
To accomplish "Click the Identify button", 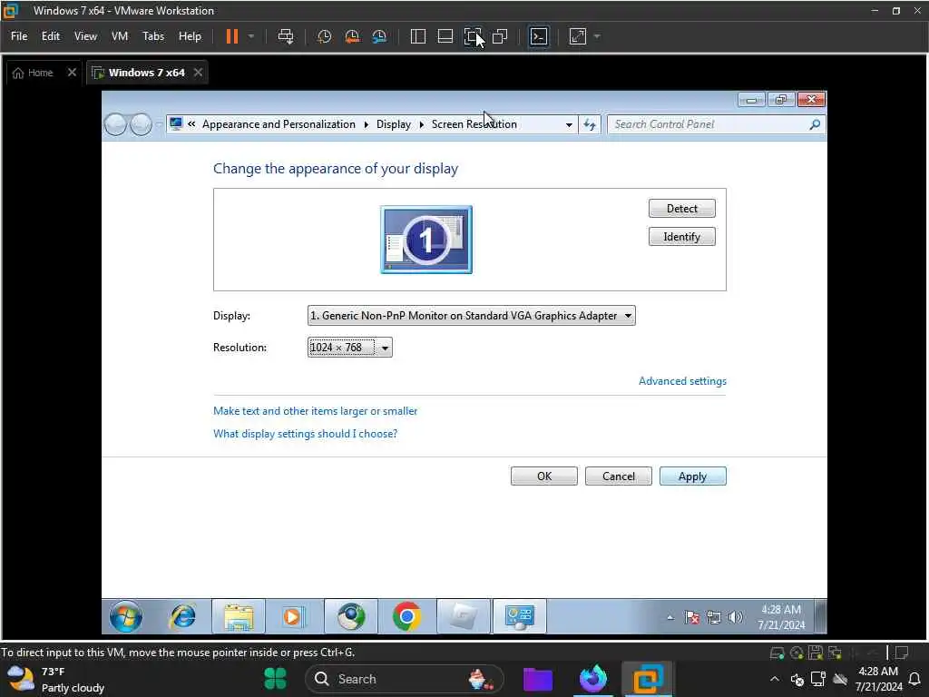I will click(682, 237).
